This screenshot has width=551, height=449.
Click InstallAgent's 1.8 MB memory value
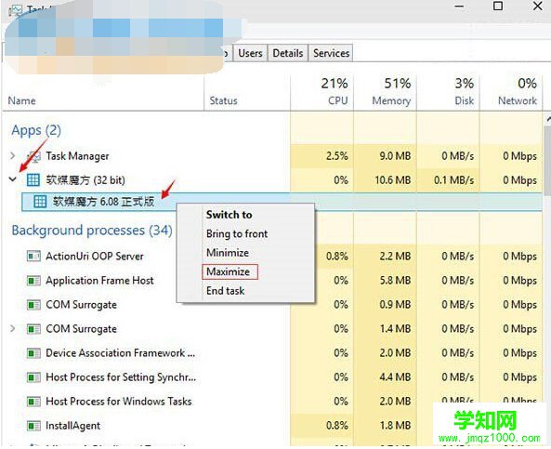395,426
